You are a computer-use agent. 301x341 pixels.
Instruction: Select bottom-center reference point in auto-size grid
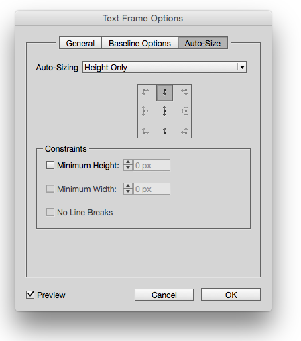[164, 131]
